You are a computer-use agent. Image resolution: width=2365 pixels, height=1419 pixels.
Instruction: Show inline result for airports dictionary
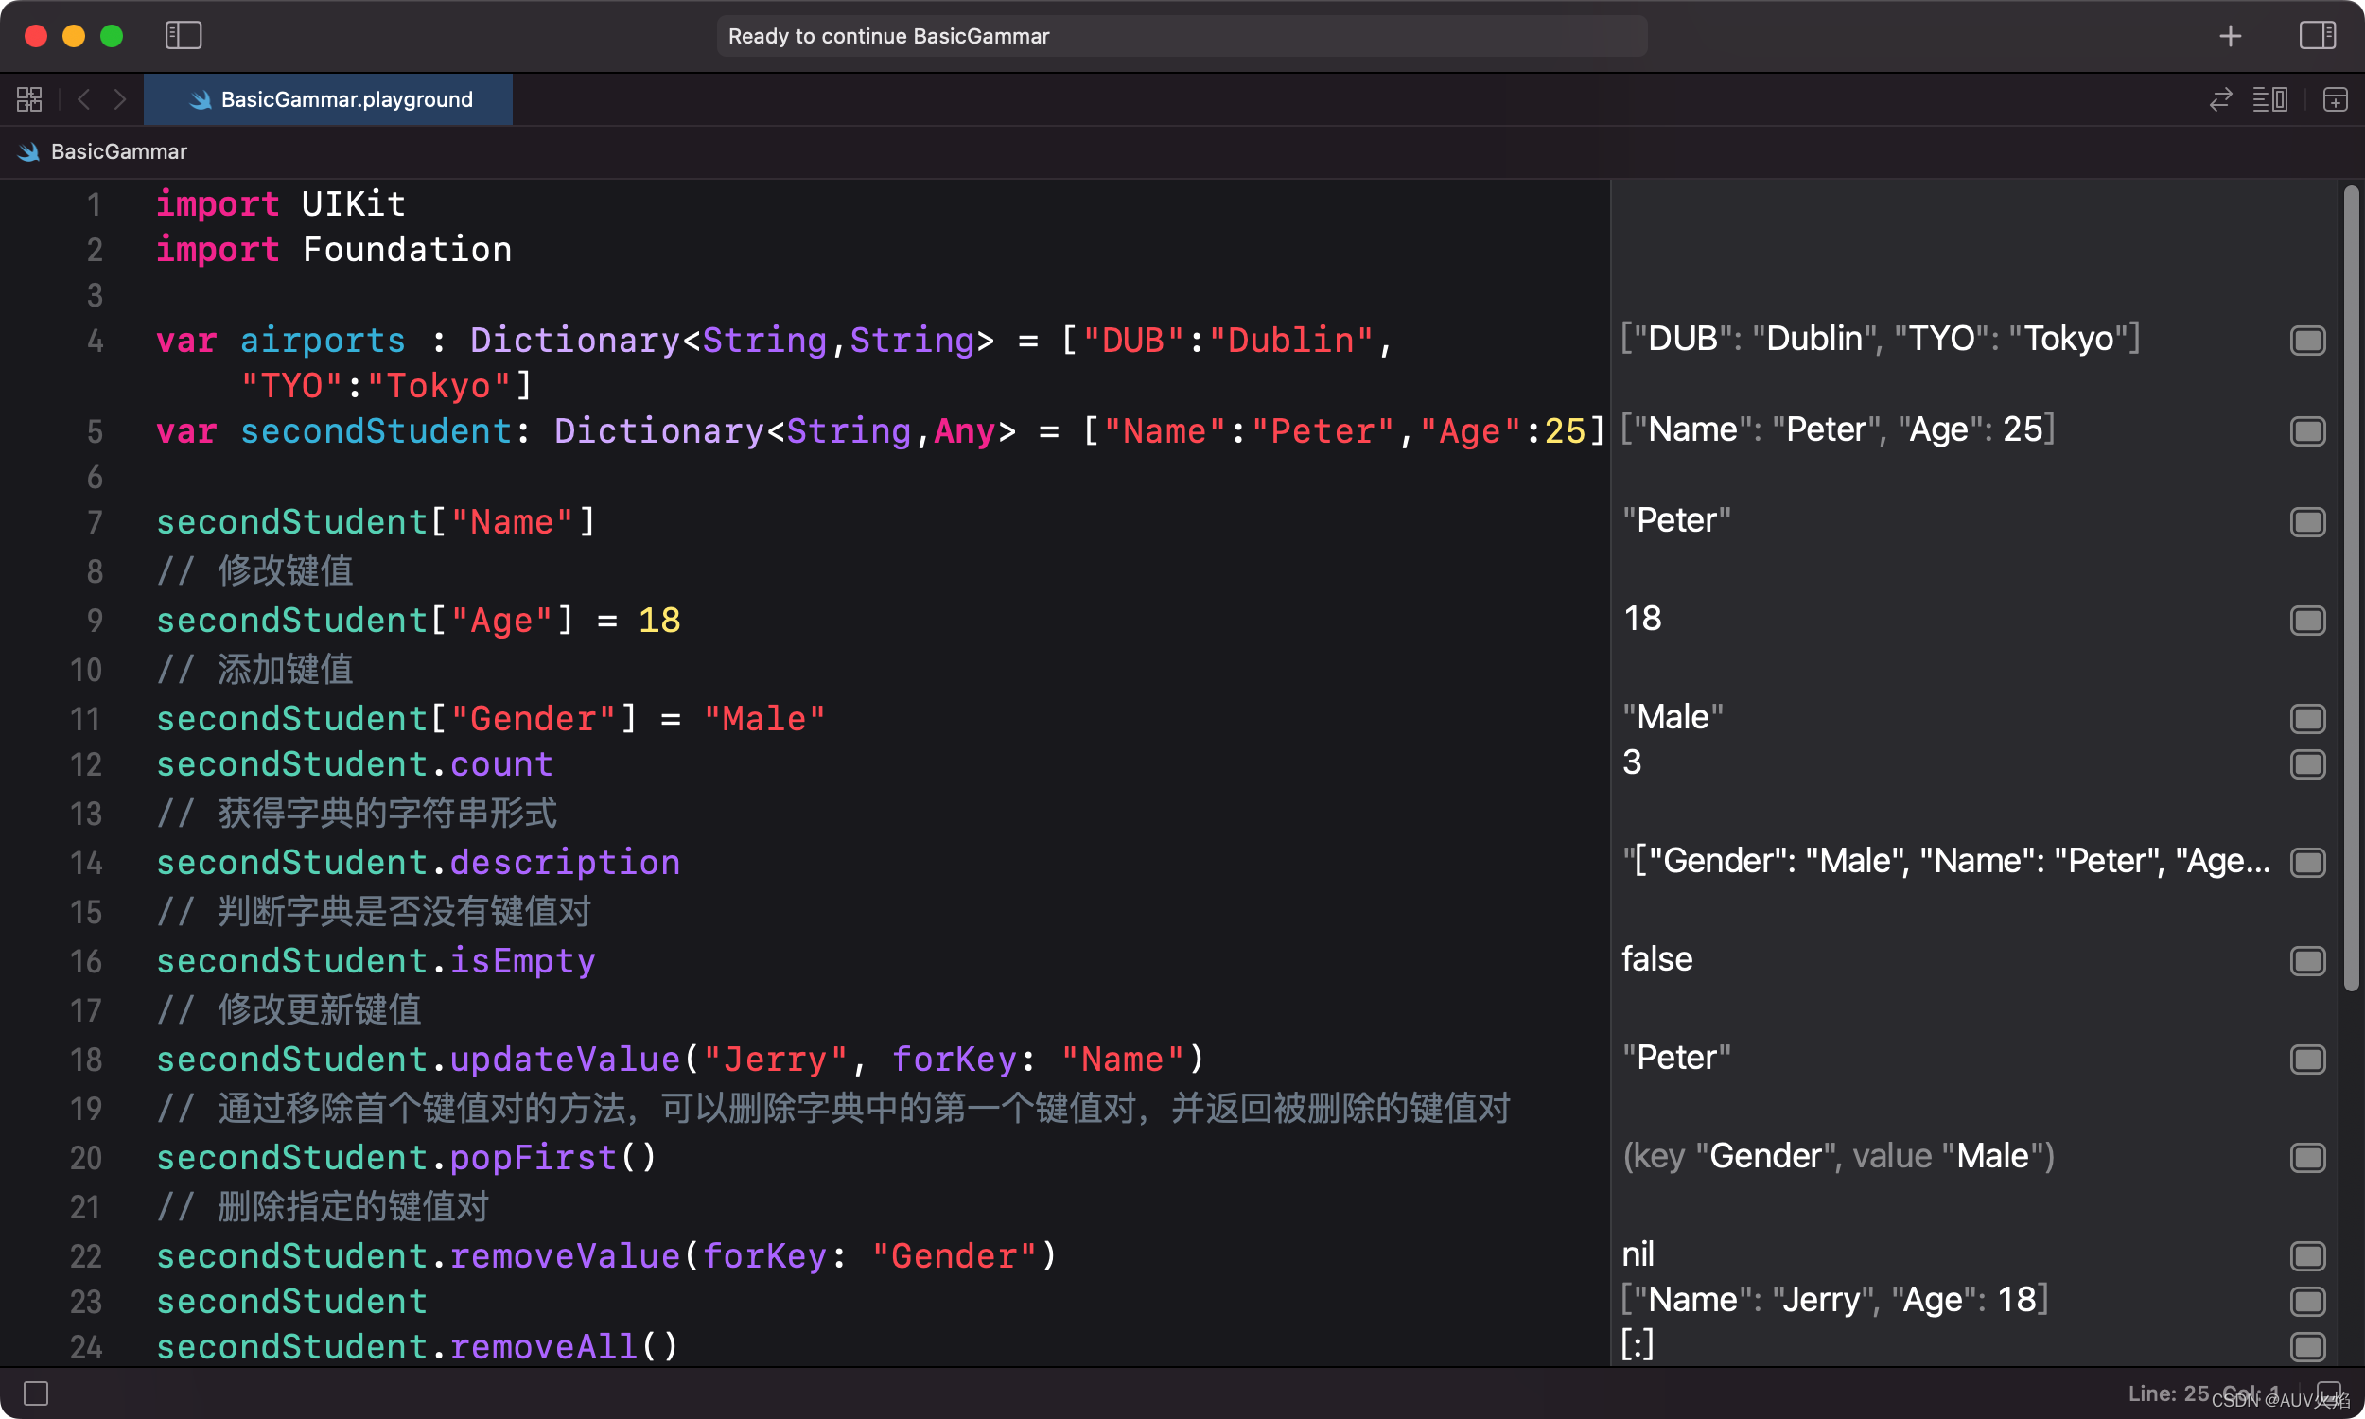pos(2306,341)
